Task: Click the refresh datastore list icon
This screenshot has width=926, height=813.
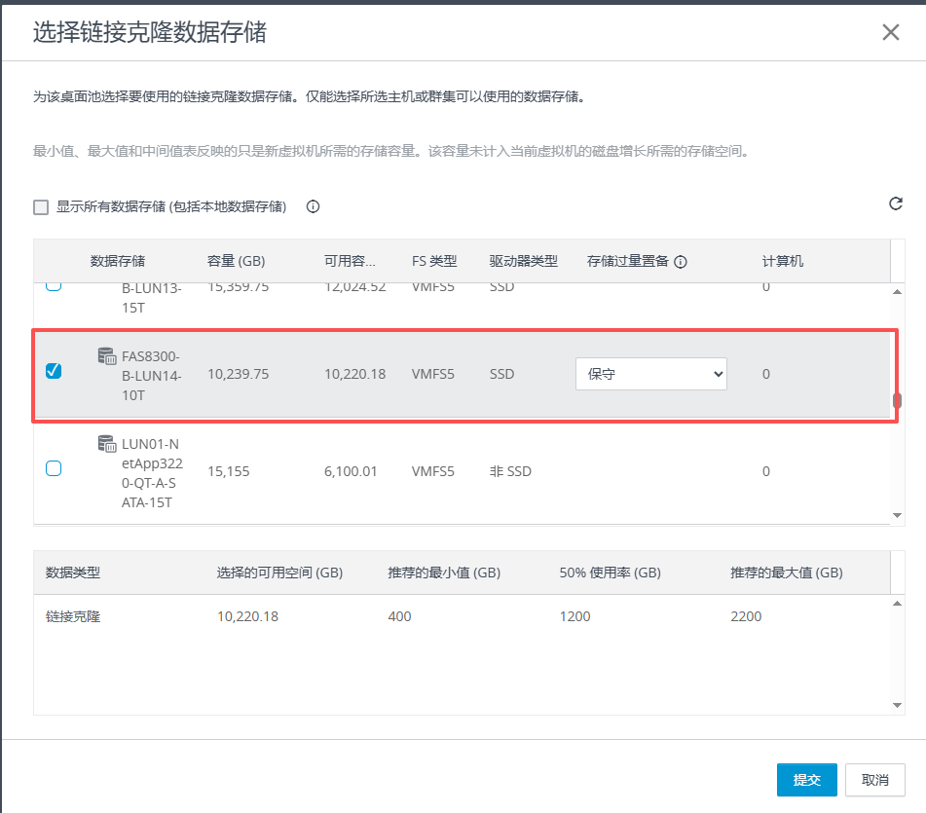Action: tap(895, 203)
